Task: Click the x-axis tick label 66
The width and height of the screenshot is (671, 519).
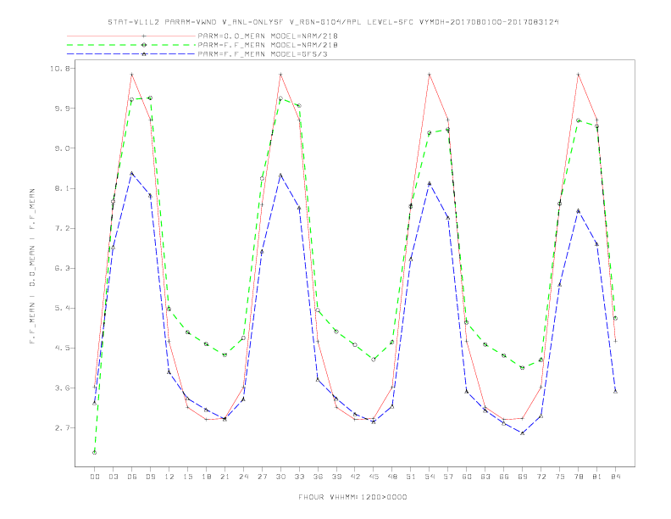Action: coord(504,477)
